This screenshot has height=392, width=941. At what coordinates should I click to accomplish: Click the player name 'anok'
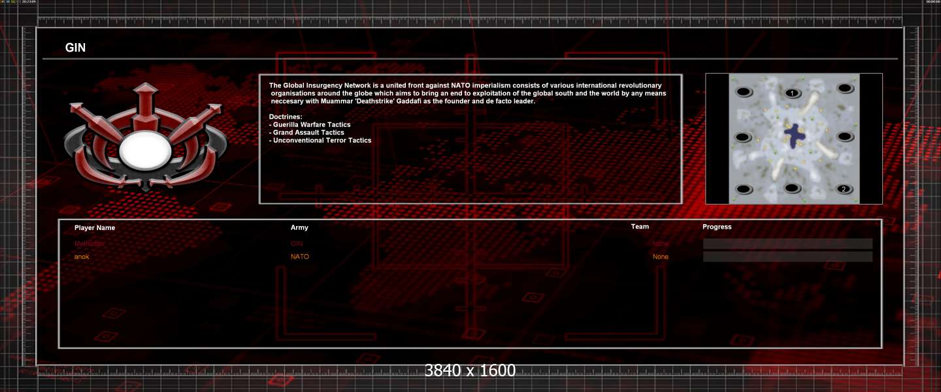pyautogui.click(x=82, y=257)
